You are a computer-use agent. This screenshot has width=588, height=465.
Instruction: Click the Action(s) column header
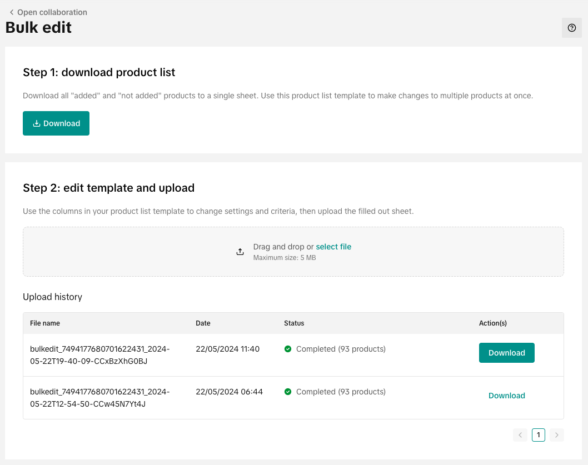click(x=492, y=323)
